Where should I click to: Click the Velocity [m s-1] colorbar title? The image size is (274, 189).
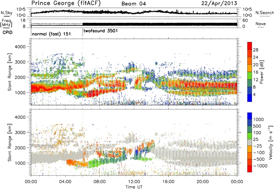click(271, 142)
